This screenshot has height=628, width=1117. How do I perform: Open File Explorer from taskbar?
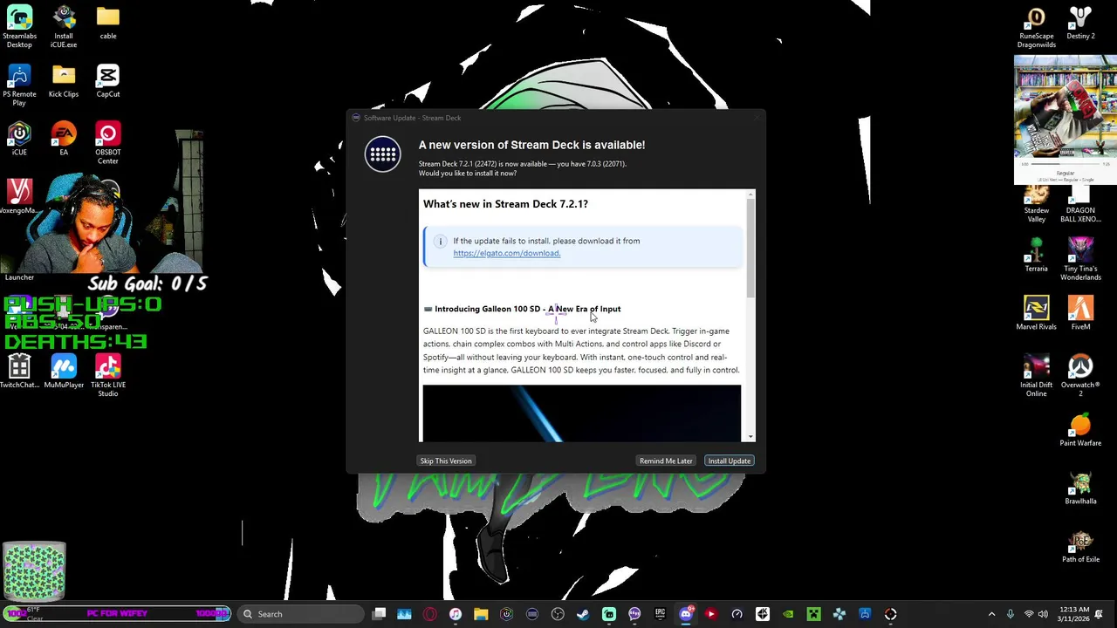click(x=481, y=614)
